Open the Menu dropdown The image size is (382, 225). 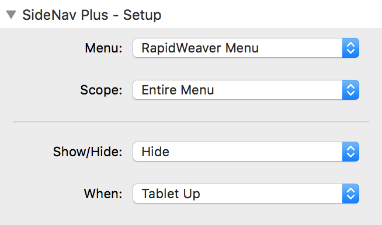[246, 48]
